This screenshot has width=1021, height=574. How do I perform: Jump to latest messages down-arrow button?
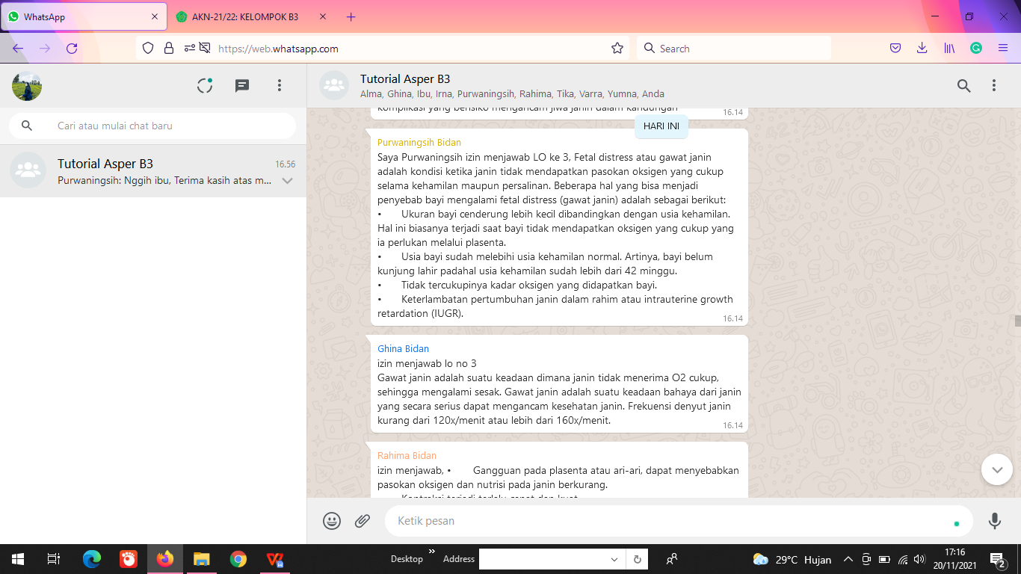coord(997,469)
